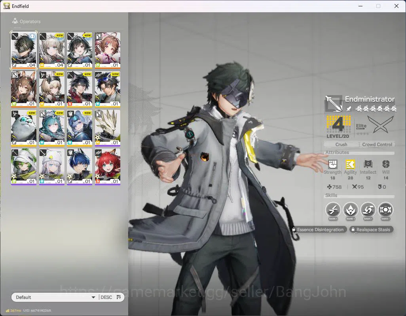Toggle the DESC sort order
The image size is (406, 316).
(106, 297)
